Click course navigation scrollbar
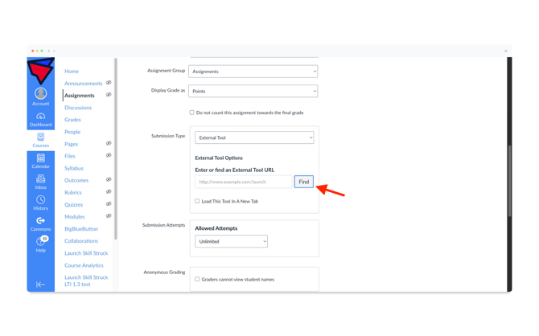Viewport: 539px width, 336px height. tap(116, 149)
